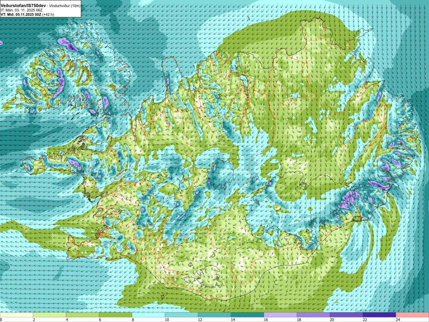Click the legend scale value "4"

pyautogui.click(x=67, y=320)
